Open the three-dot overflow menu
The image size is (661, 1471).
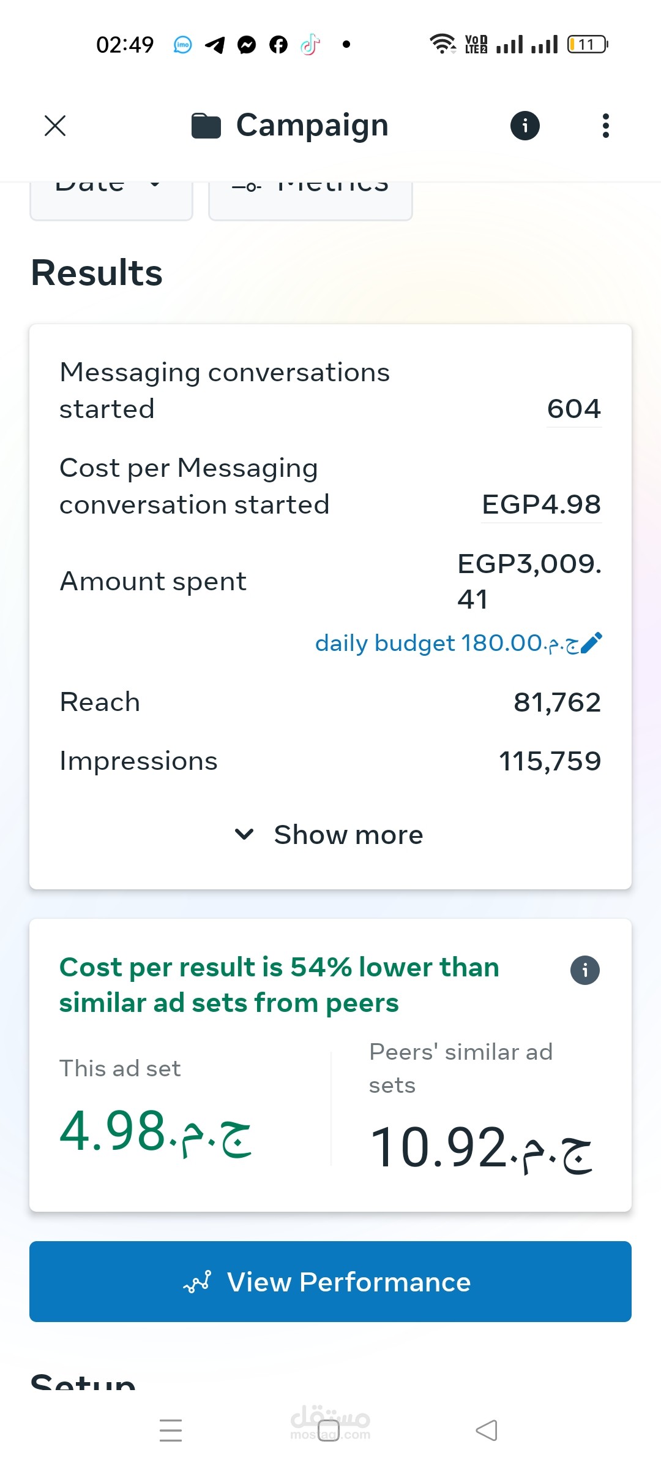pos(606,126)
